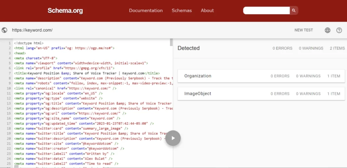Click the twitter:card meta line
Image resolution: width=347 pixels, height=168 pixels.
tap(71, 128)
